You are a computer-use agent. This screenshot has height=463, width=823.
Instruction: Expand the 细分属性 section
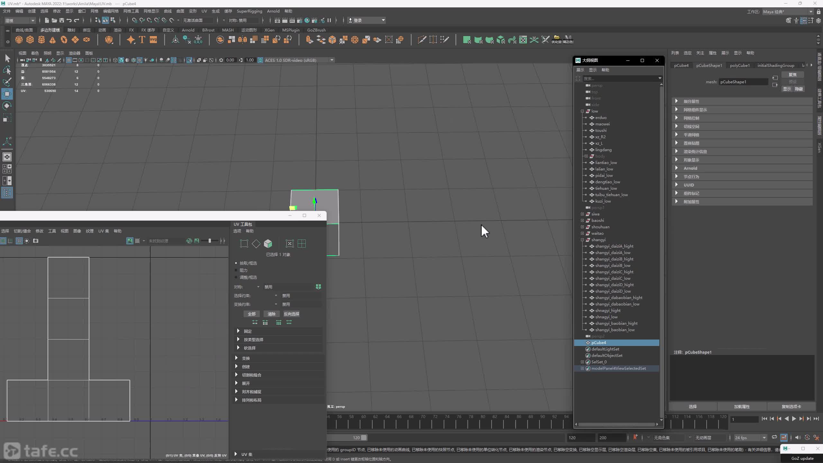click(x=676, y=101)
